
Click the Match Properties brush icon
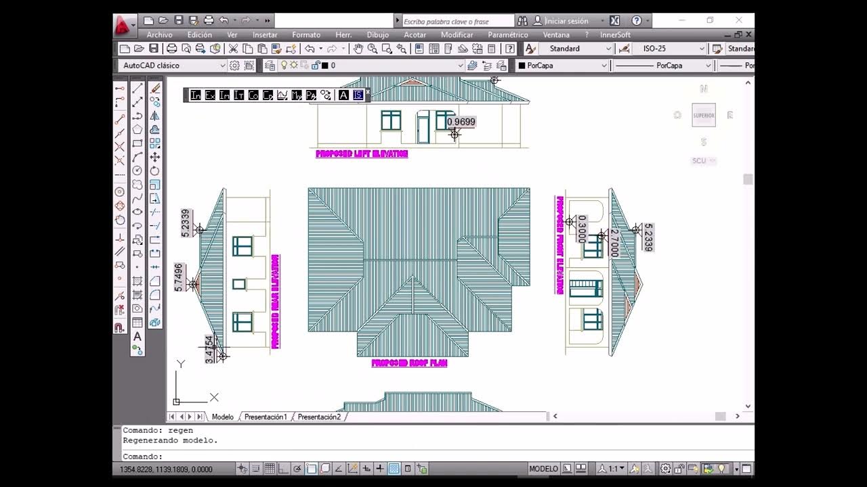pos(277,48)
